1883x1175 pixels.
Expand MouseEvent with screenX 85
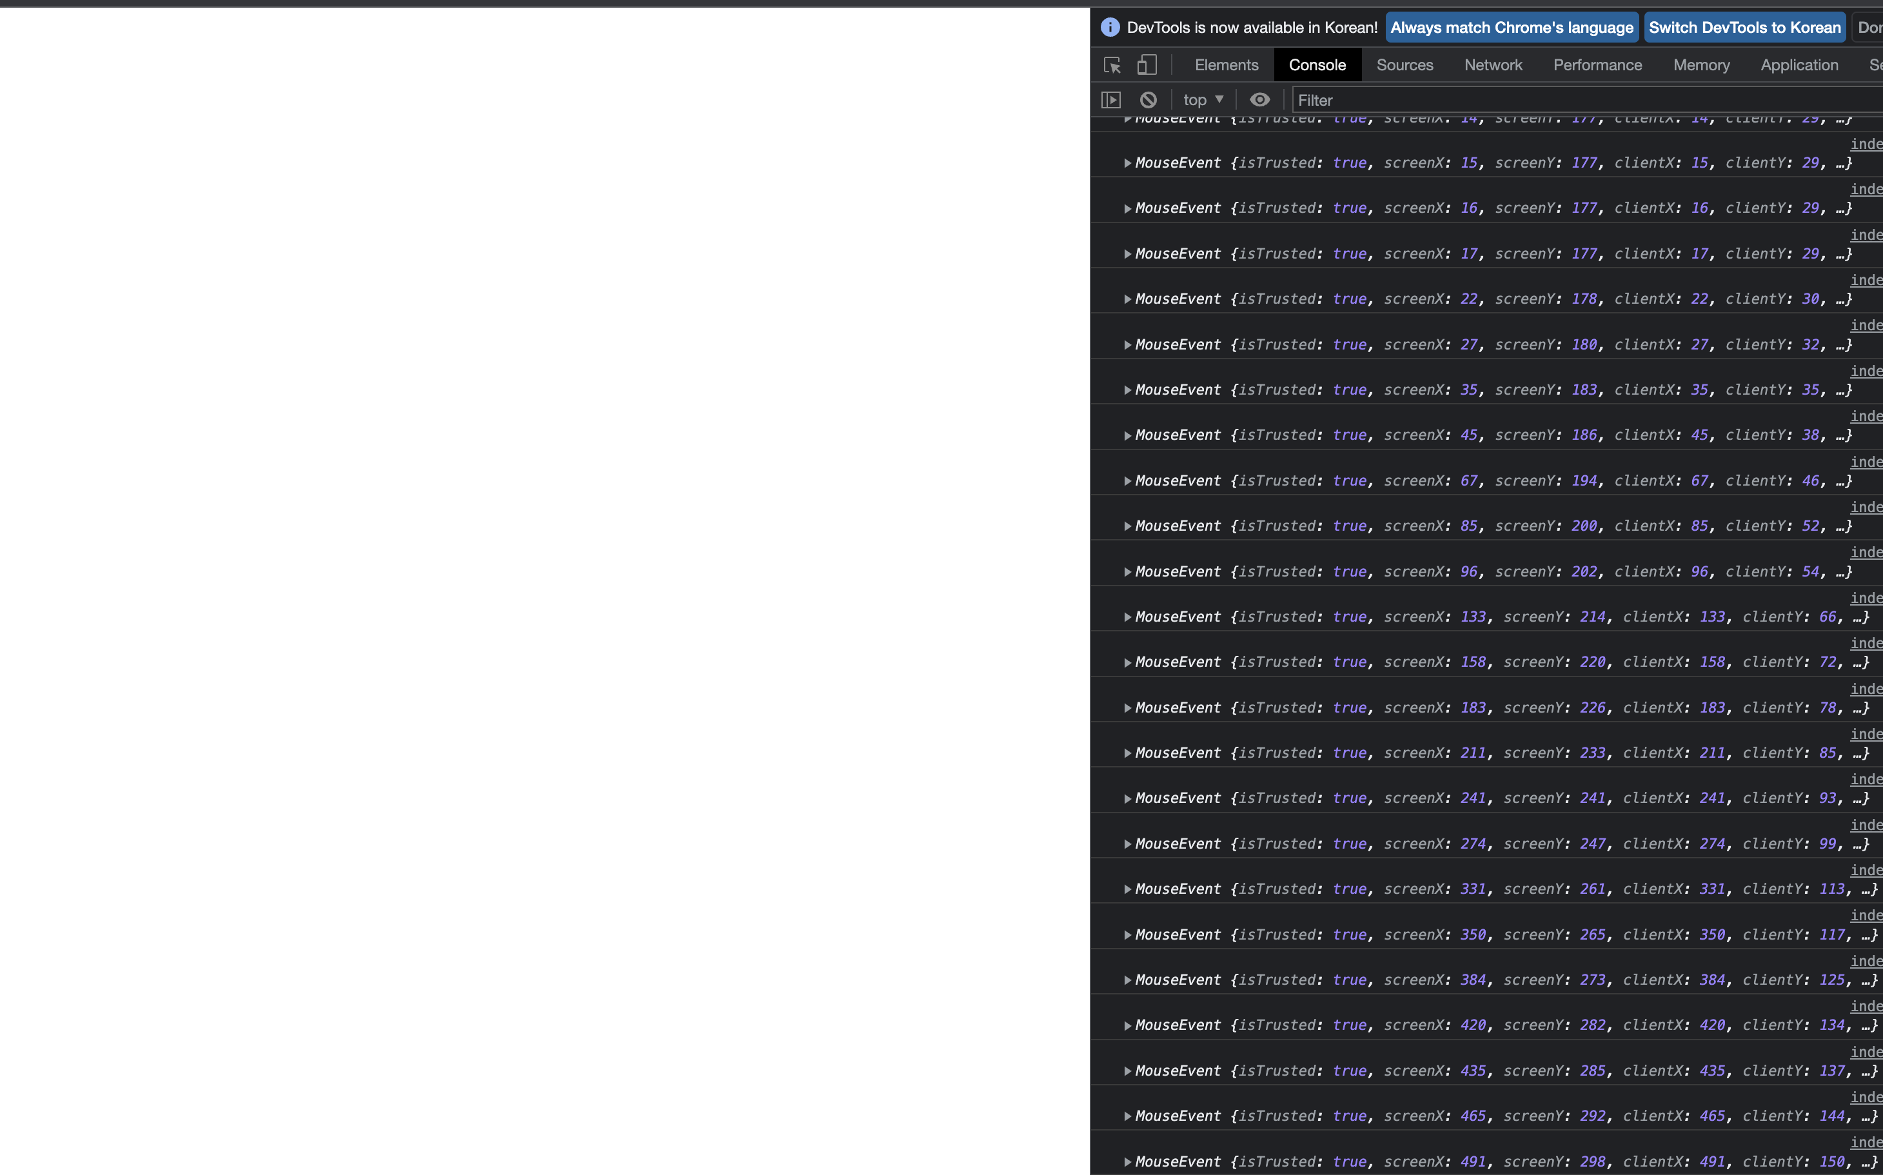[x=1128, y=526]
